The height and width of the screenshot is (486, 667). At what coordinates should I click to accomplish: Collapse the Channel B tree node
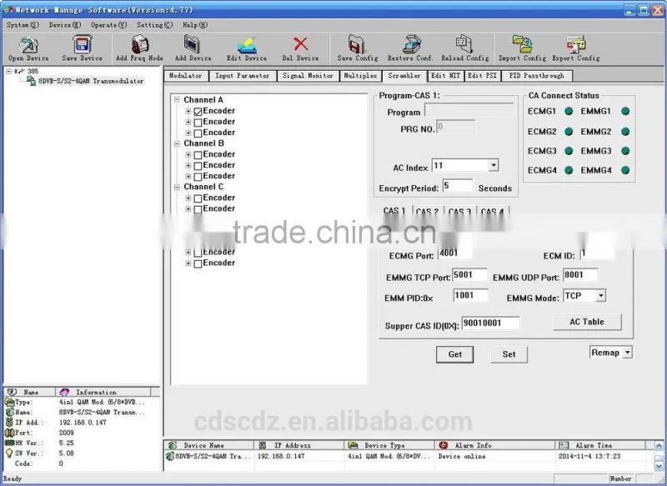[177, 143]
